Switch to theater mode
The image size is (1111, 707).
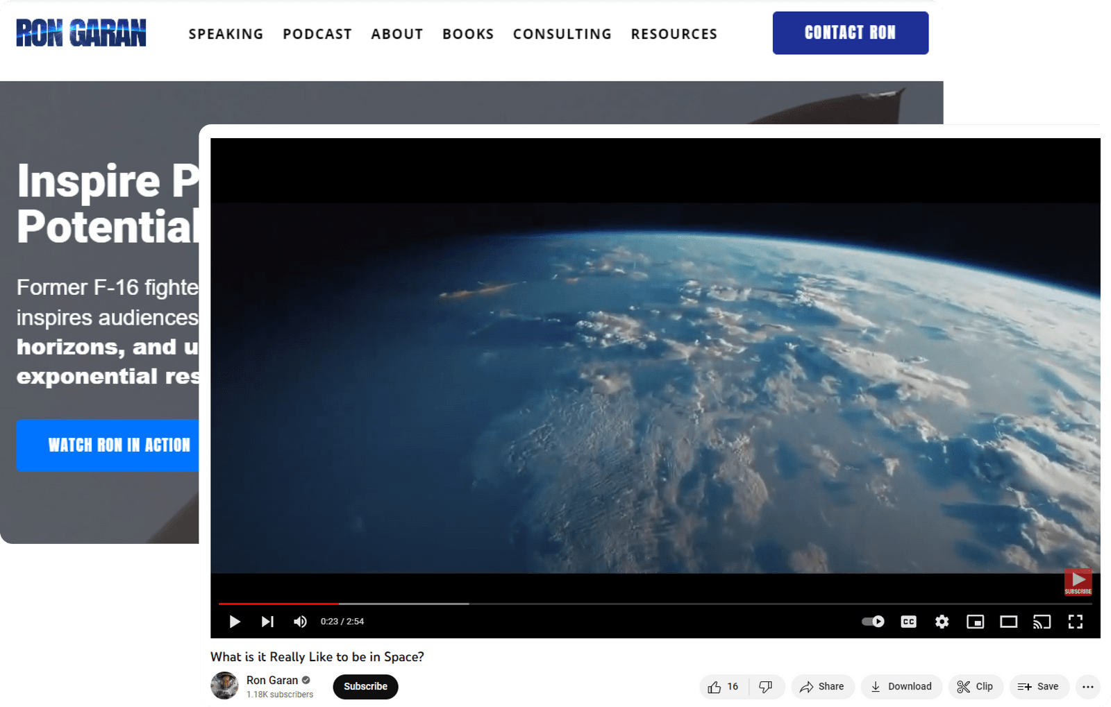click(1008, 622)
